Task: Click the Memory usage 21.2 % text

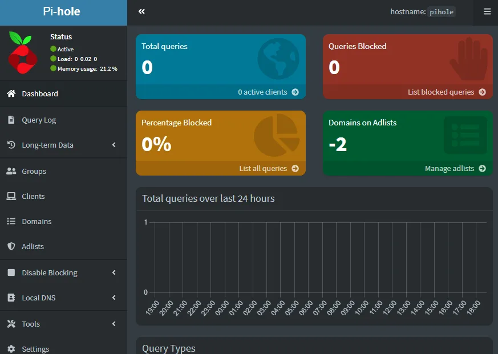Action: (87, 68)
